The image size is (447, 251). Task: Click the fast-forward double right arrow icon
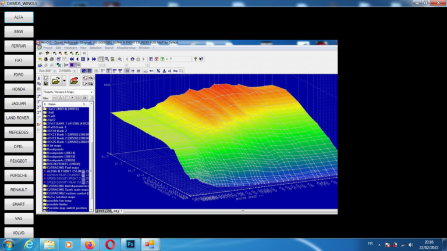[94, 59]
